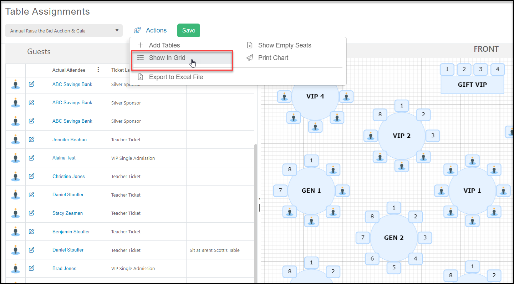
Task: Click seat 8 of VIP 2 table
Action: [380, 115]
